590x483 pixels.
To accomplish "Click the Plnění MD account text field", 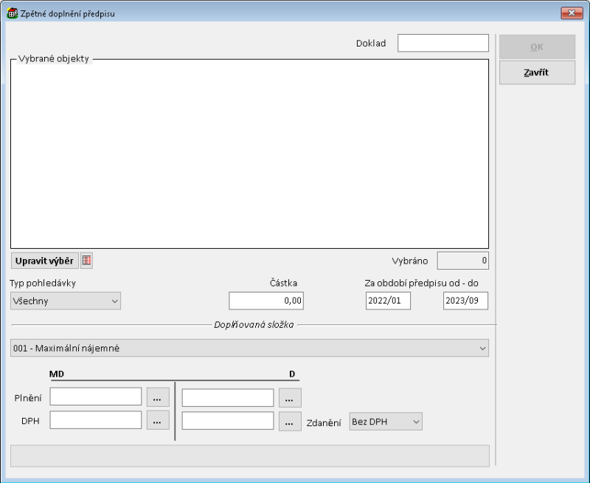I will point(96,397).
